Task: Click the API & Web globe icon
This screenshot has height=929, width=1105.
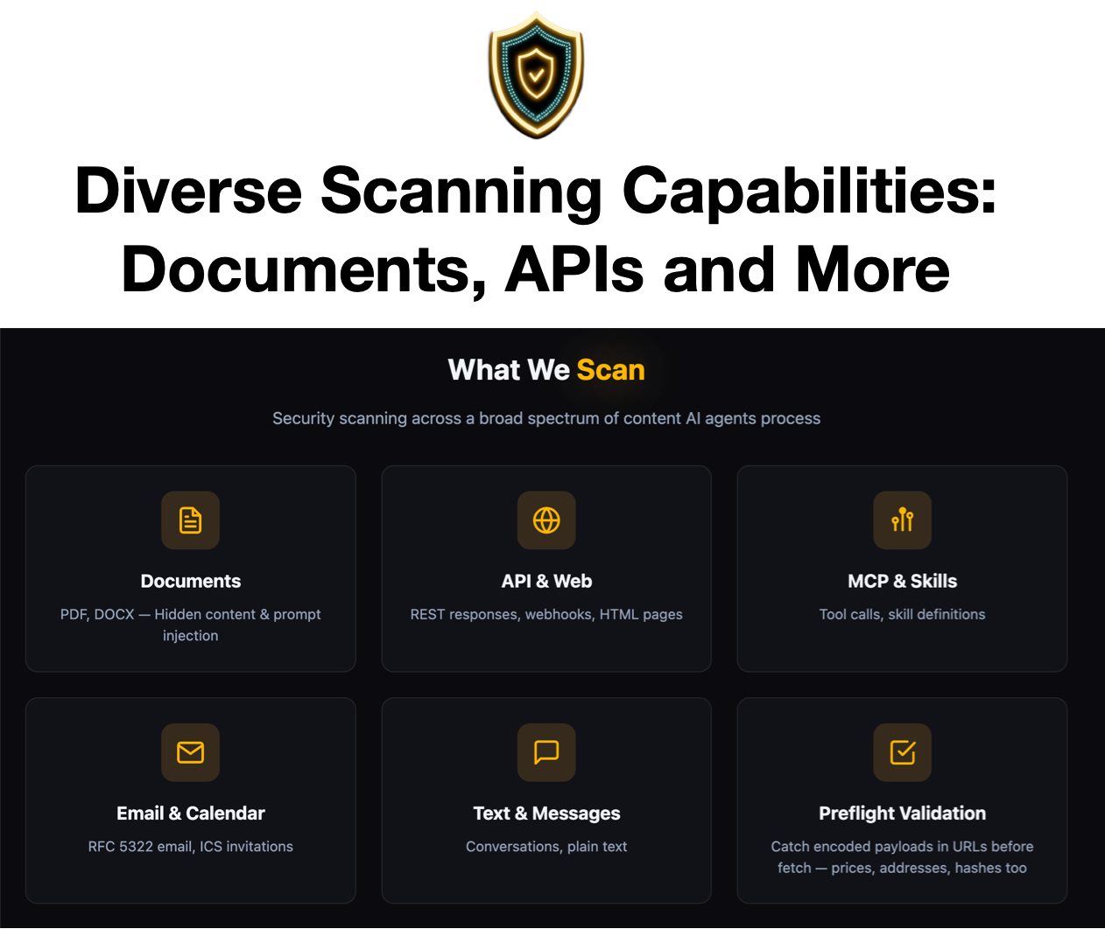Action: (546, 520)
